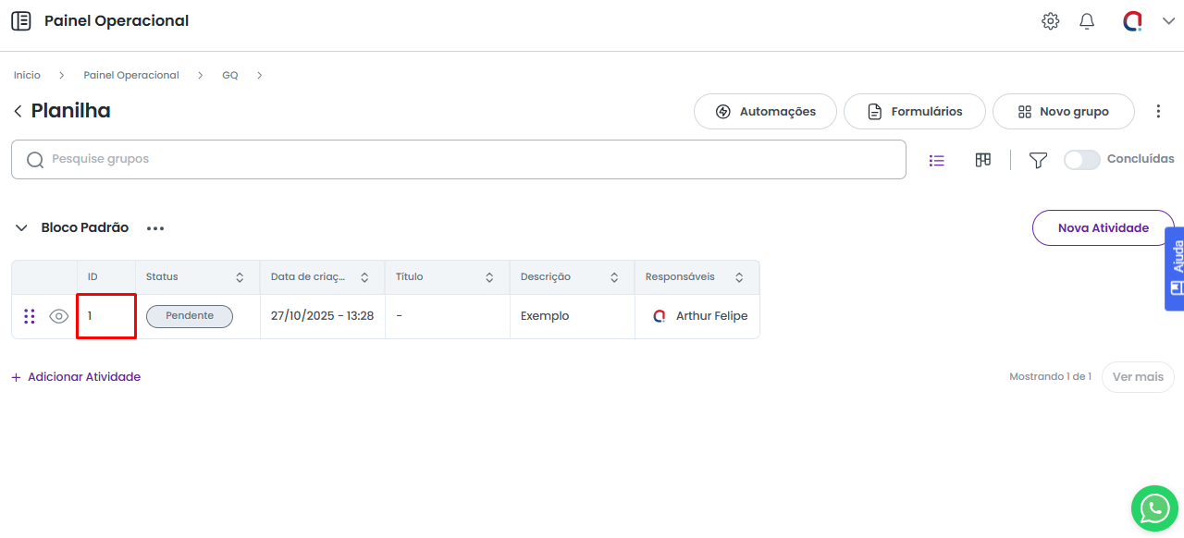This screenshot has width=1184, height=538.
Task: Click Adicionar Atividade link
Action: click(76, 377)
